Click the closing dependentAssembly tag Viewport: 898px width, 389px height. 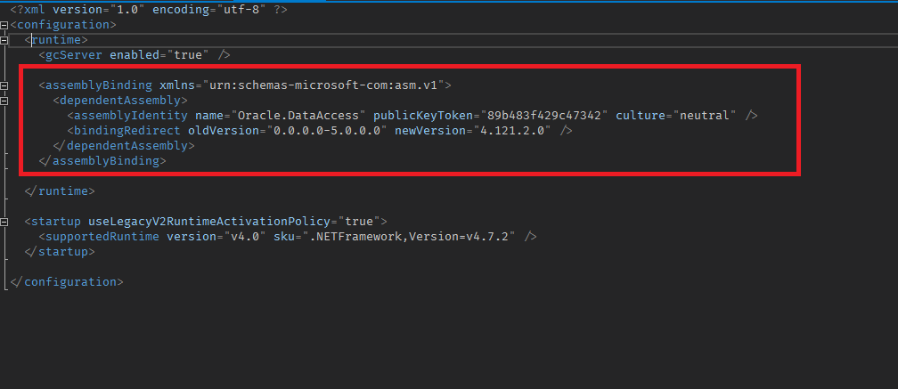click(x=124, y=145)
